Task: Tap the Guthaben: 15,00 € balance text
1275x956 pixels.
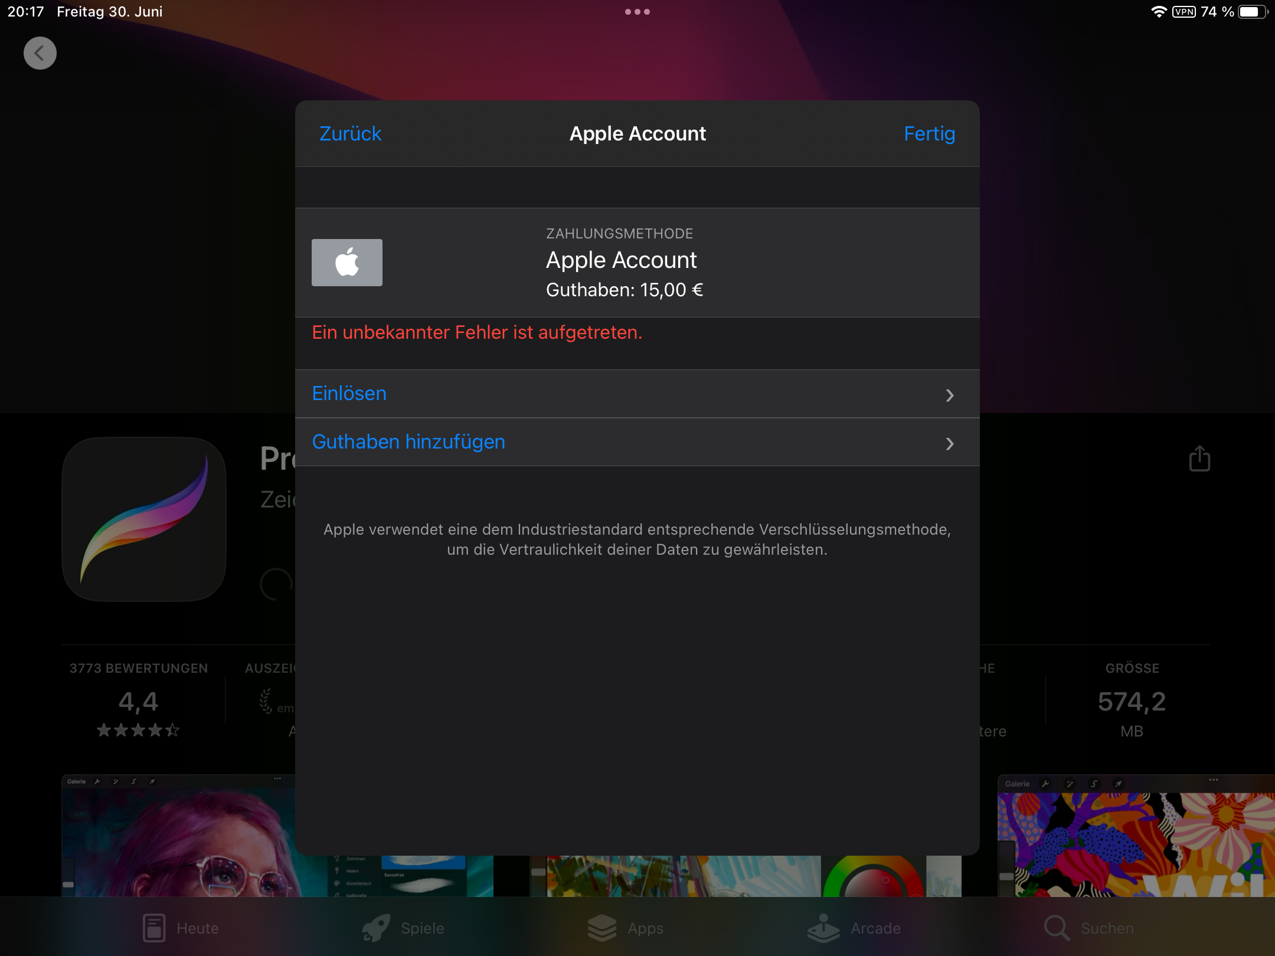Action: tap(625, 290)
